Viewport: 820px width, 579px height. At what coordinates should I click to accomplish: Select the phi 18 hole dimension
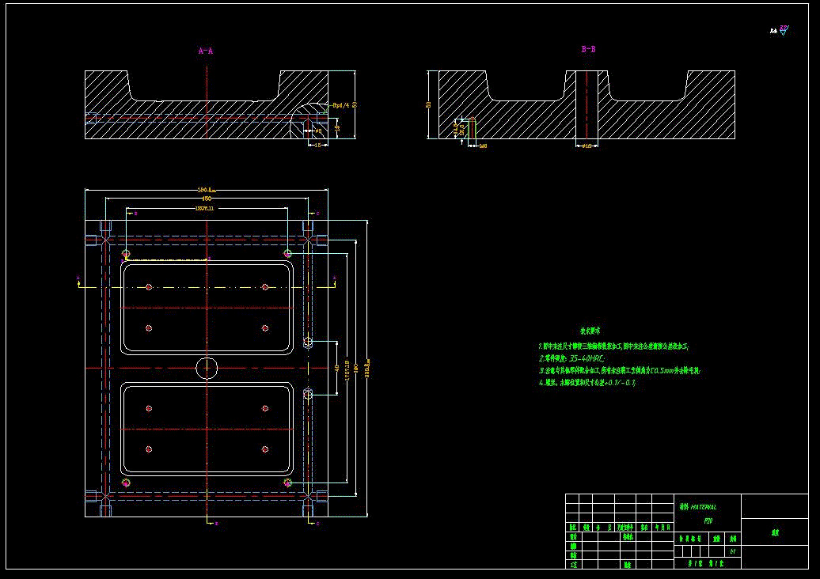(587, 146)
